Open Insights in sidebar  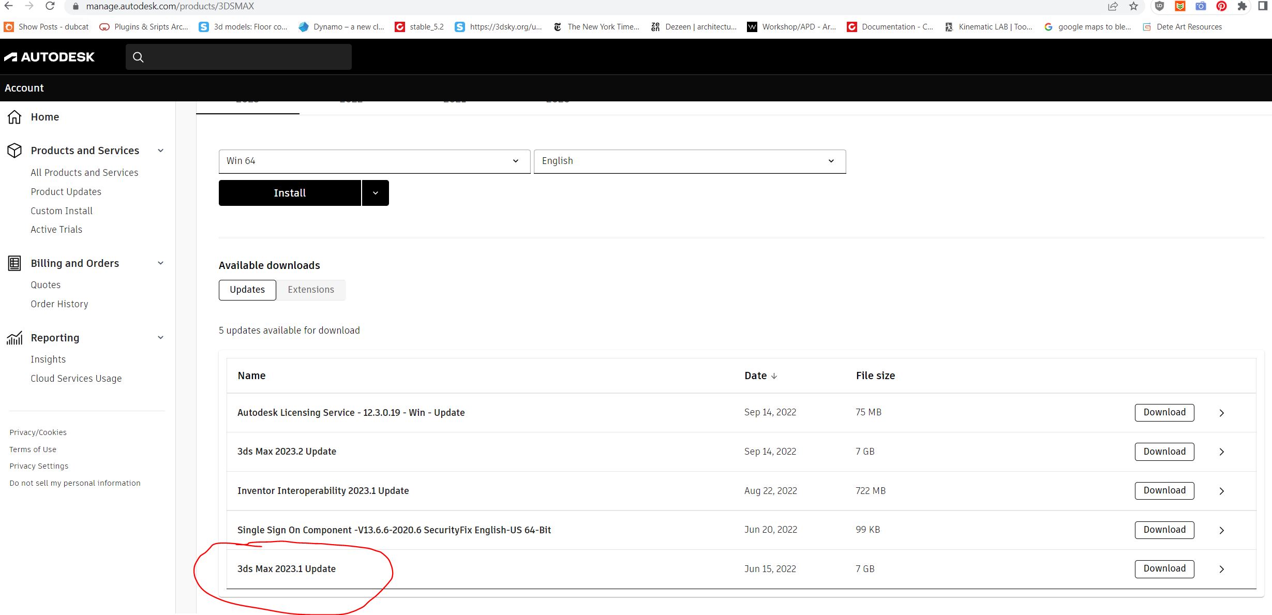coord(48,359)
